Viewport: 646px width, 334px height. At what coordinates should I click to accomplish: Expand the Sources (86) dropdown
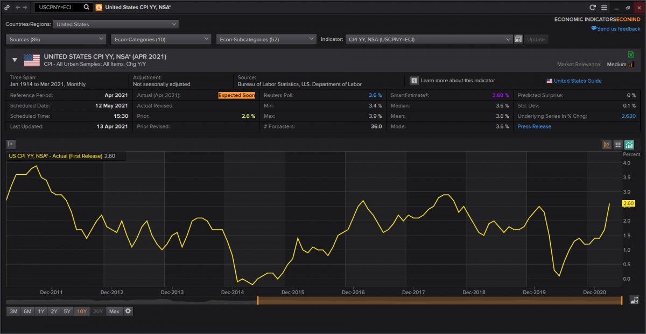pyautogui.click(x=56, y=39)
